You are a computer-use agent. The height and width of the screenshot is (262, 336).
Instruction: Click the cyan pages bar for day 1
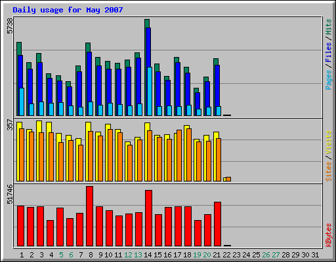pyautogui.click(x=22, y=102)
